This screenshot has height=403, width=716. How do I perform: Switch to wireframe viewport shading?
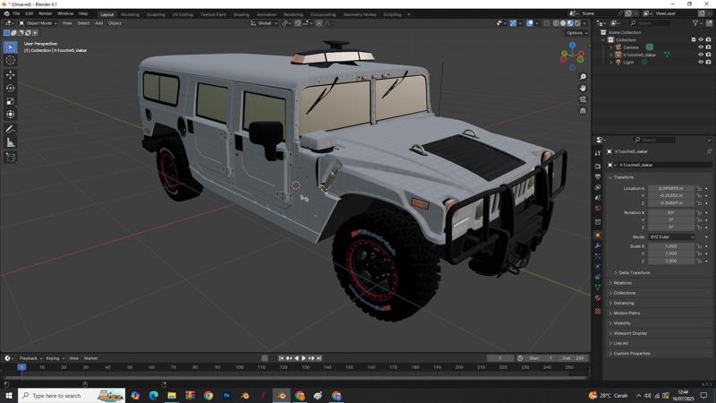click(x=556, y=23)
